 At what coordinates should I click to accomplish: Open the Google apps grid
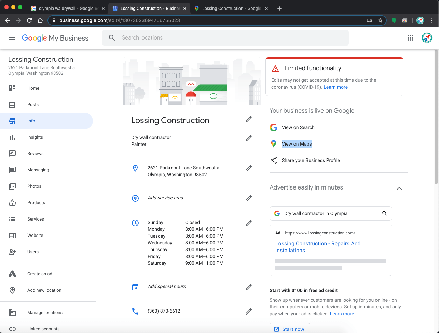click(x=411, y=38)
